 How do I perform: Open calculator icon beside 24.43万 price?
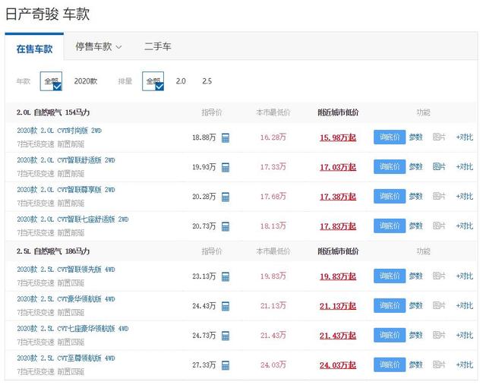pyautogui.click(x=226, y=306)
